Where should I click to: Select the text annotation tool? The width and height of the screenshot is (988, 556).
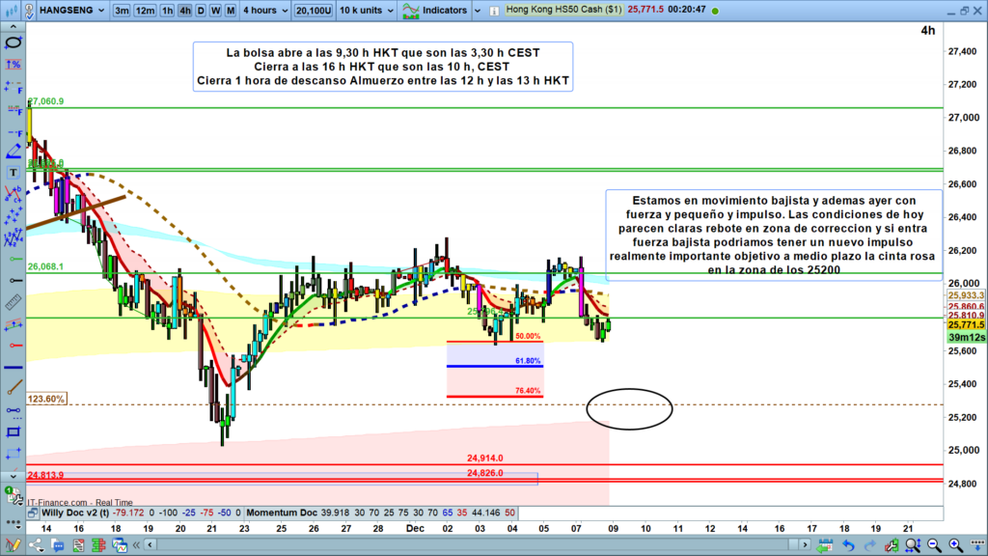click(14, 173)
